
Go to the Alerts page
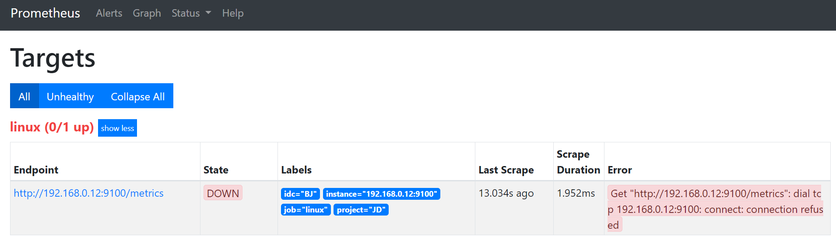[x=109, y=13]
